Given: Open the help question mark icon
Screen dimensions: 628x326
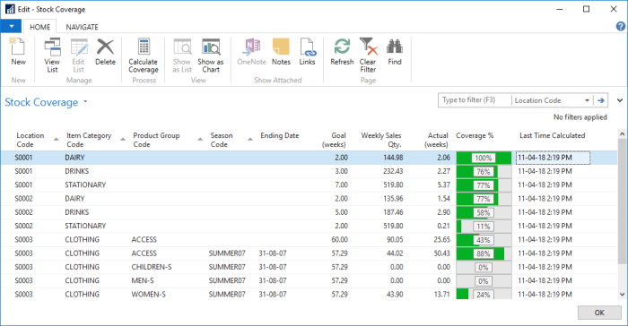Looking at the screenshot, I should 621,26.
